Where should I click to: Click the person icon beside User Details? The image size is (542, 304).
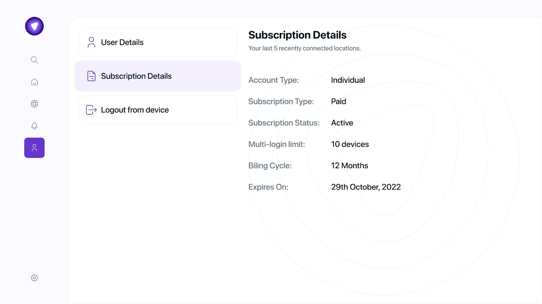click(91, 42)
